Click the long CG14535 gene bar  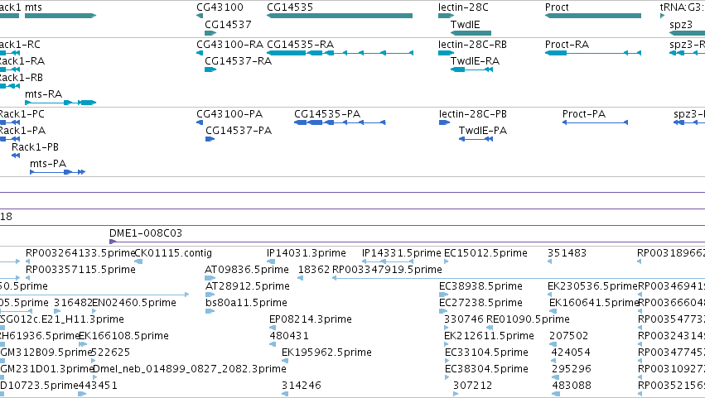340,16
